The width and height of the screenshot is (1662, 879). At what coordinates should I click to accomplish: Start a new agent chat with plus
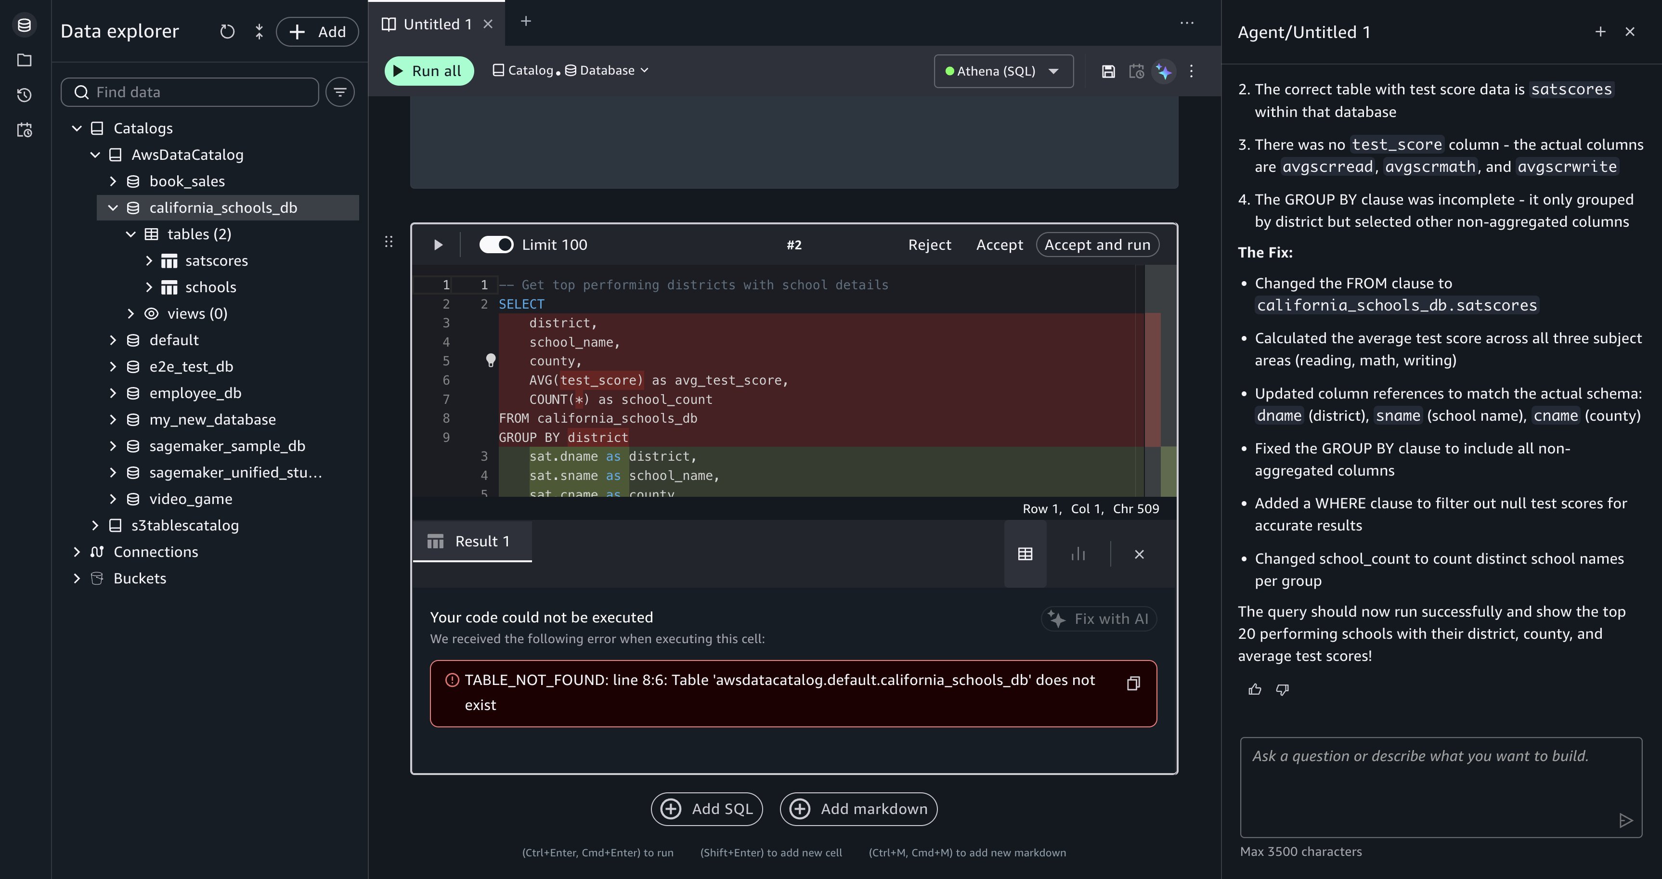[1600, 32]
